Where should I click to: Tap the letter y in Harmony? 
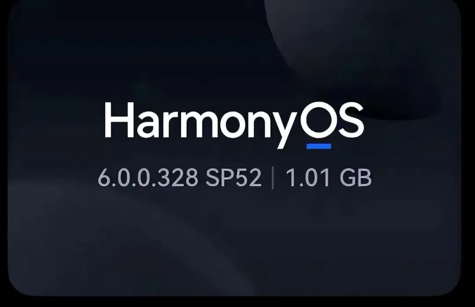point(285,129)
